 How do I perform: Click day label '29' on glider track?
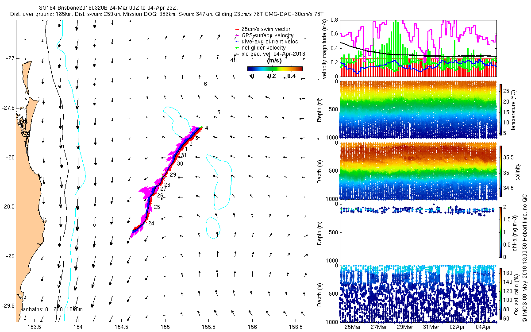(173, 175)
